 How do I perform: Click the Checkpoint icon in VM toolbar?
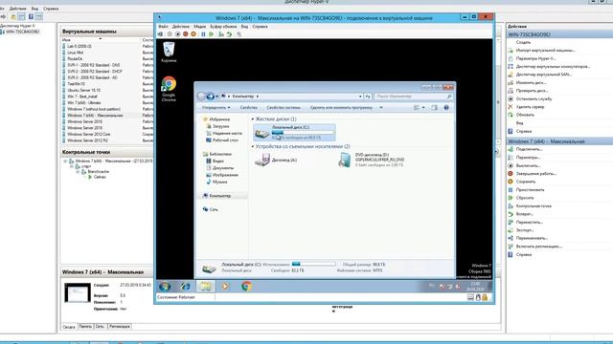(221, 34)
